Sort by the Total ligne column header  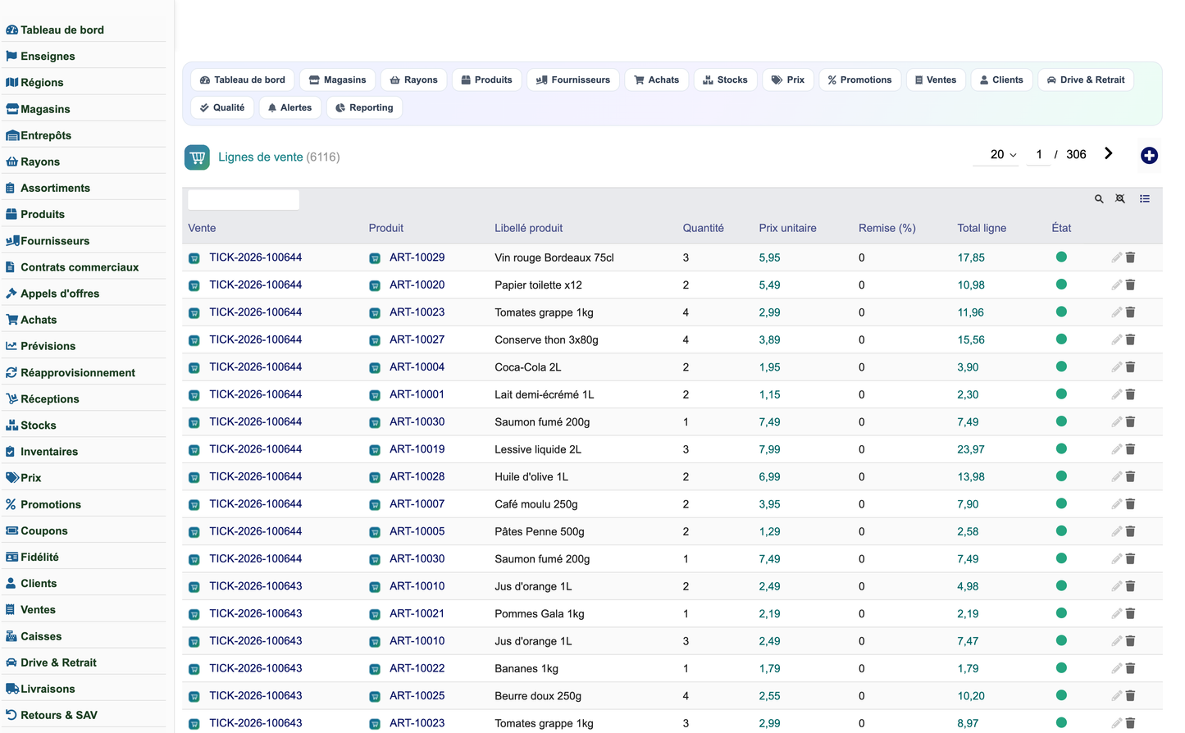982,228
